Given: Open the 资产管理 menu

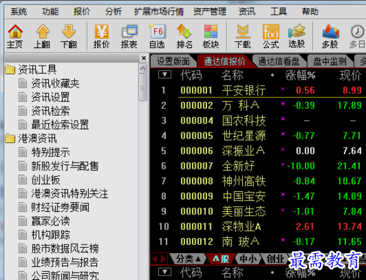Looking at the screenshot, I should pos(210,11).
